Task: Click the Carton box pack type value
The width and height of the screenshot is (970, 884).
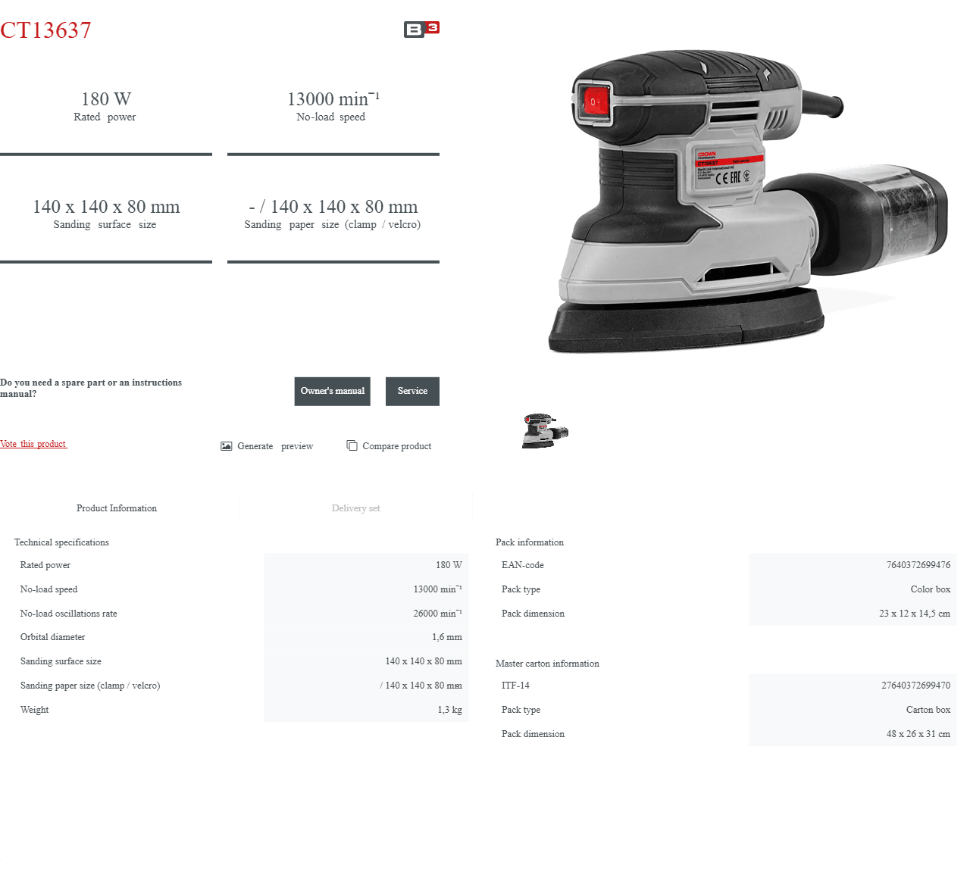Action: (x=928, y=710)
